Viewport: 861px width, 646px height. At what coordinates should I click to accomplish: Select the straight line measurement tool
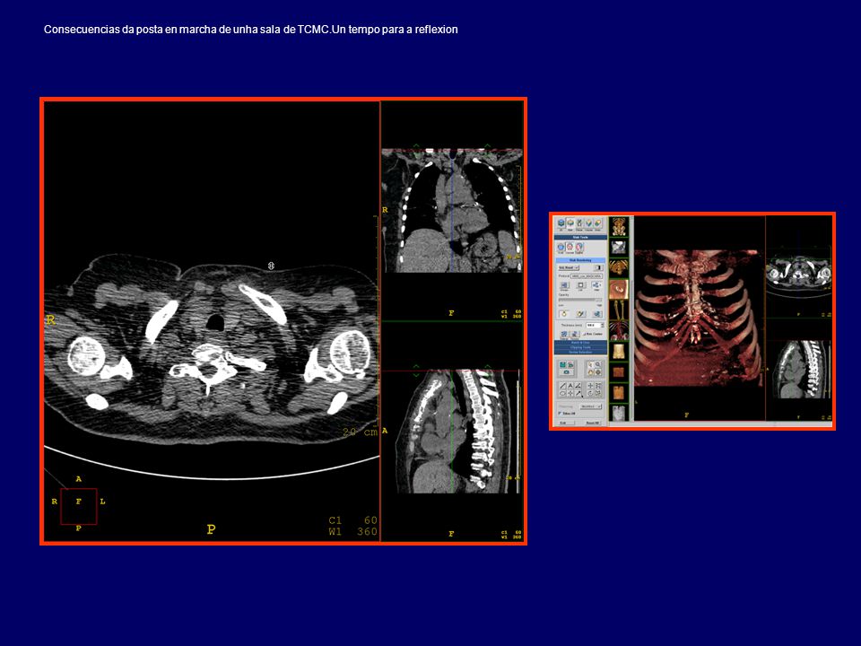[563, 386]
